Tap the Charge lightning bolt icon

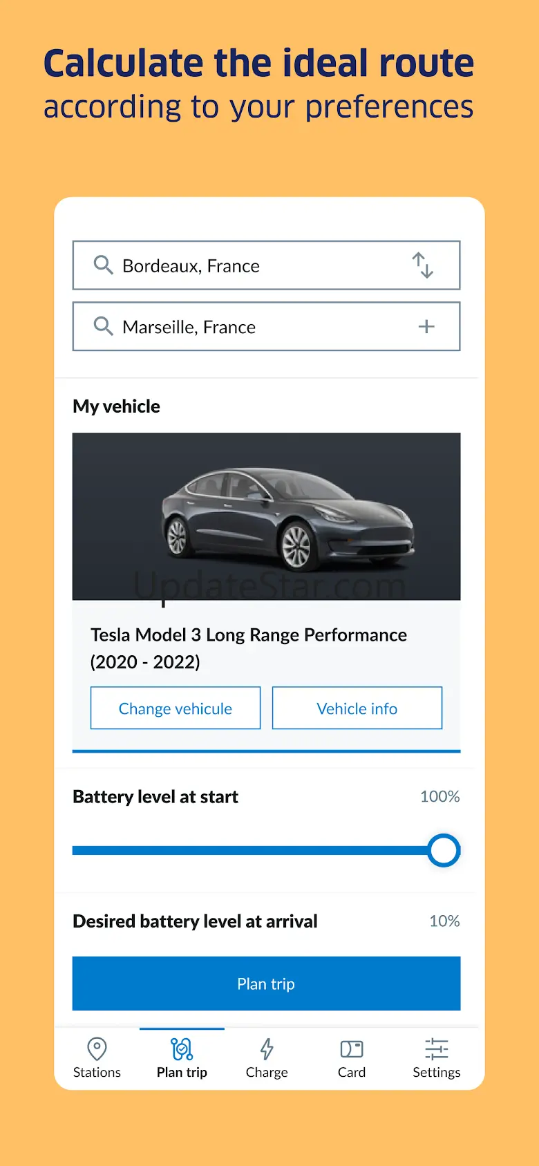click(x=267, y=1049)
